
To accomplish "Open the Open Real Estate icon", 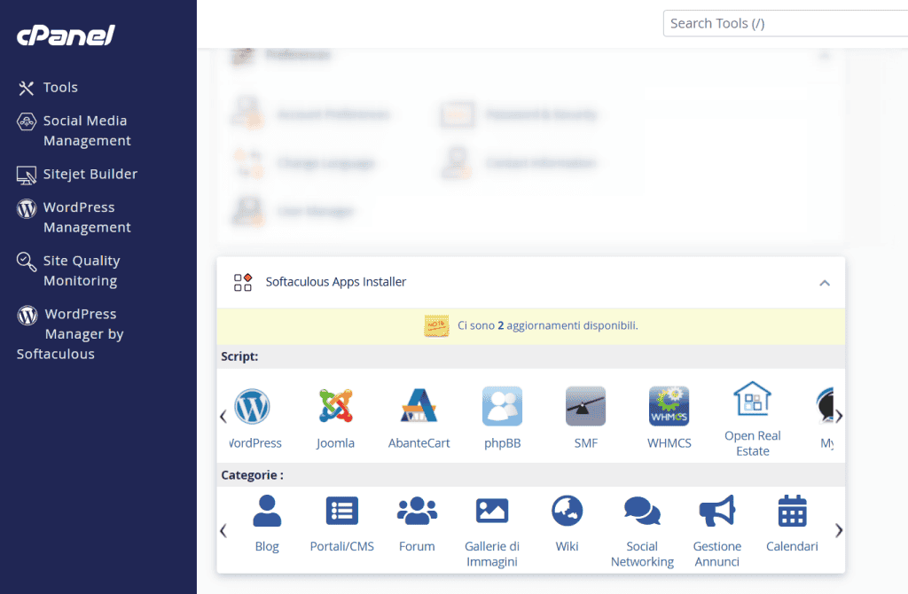I will [x=752, y=401].
